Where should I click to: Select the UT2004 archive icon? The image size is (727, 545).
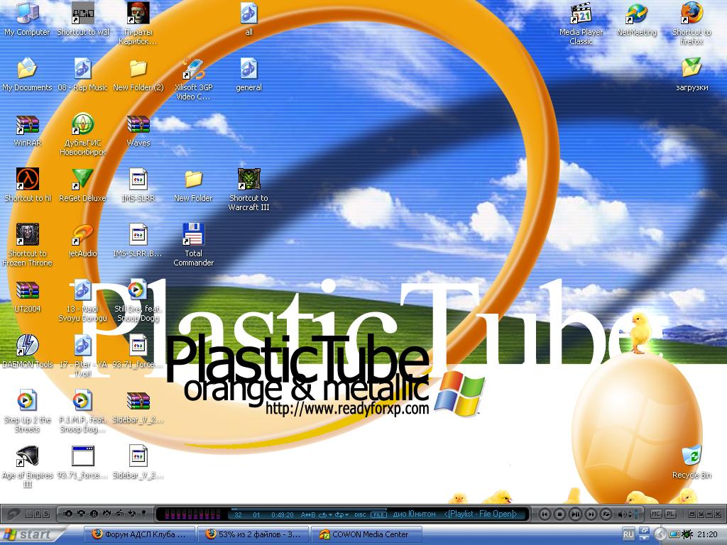click(28, 297)
